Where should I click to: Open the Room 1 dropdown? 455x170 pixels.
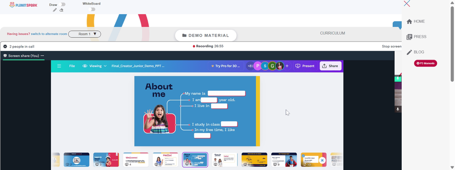pos(85,34)
